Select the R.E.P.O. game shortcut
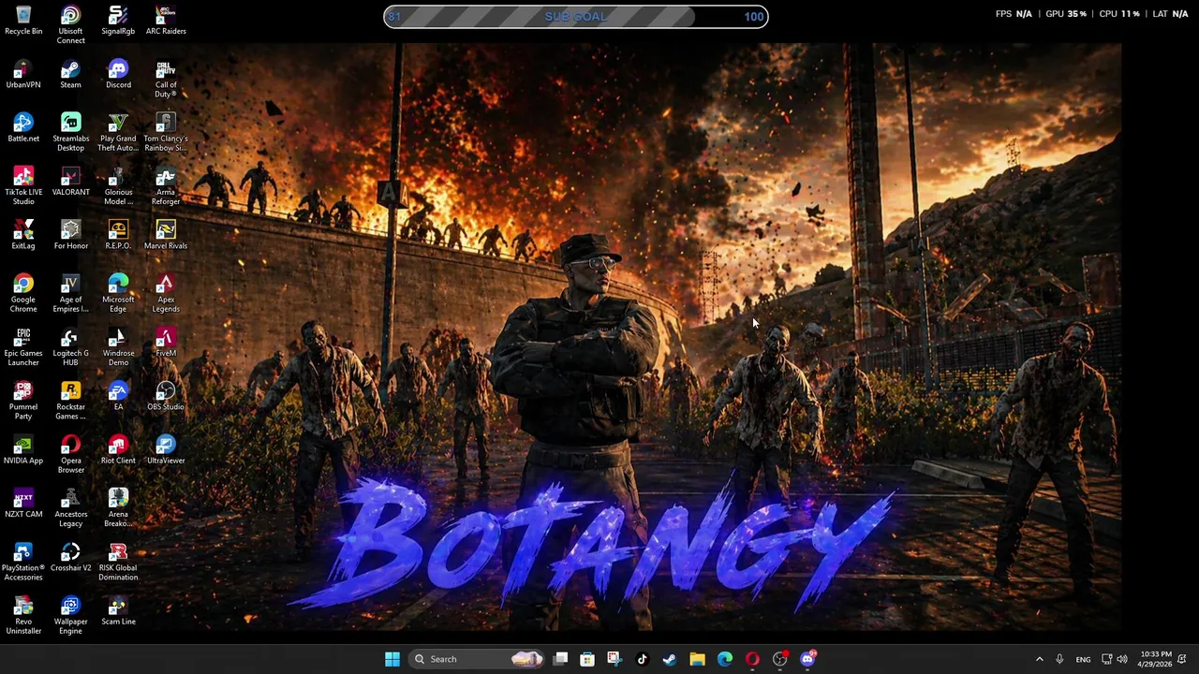This screenshot has width=1199, height=674. 118,235
